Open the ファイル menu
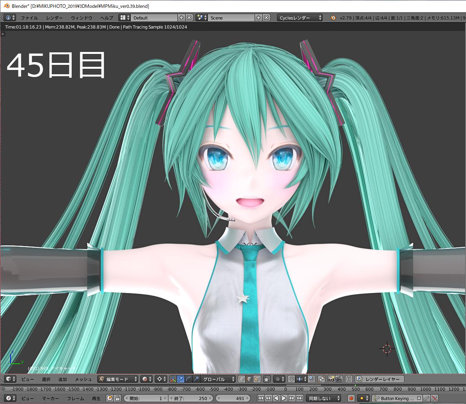 pyautogui.click(x=29, y=18)
